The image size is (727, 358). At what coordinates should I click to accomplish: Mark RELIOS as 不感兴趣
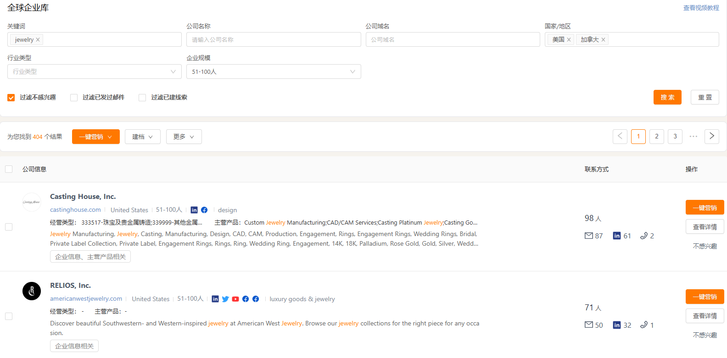pyautogui.click(x=705, y=335)
